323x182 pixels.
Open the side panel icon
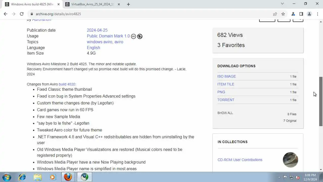pos(301,14)
